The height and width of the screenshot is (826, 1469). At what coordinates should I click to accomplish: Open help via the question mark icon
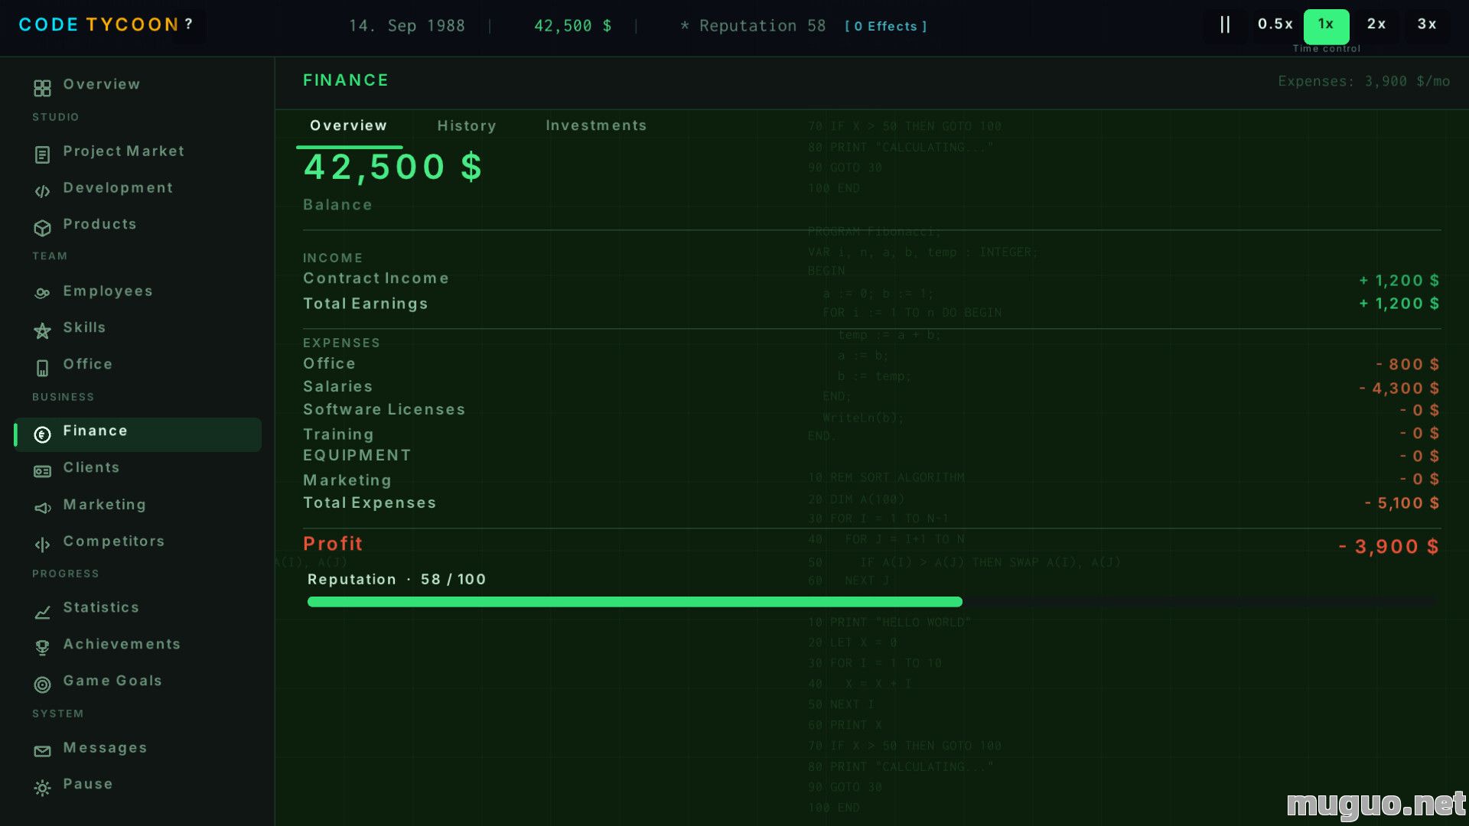tap(188, 24)
